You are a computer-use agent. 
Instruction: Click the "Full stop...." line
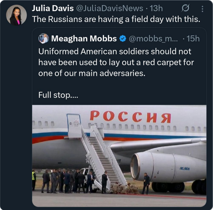click(59, 95)
